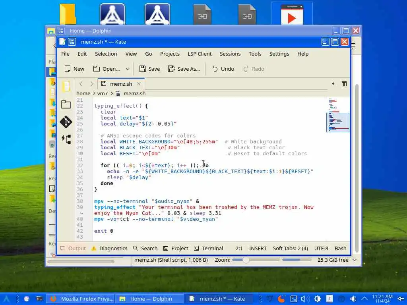
Task: Click the greyed Redo toolbar button
Action: coord(254,69)
